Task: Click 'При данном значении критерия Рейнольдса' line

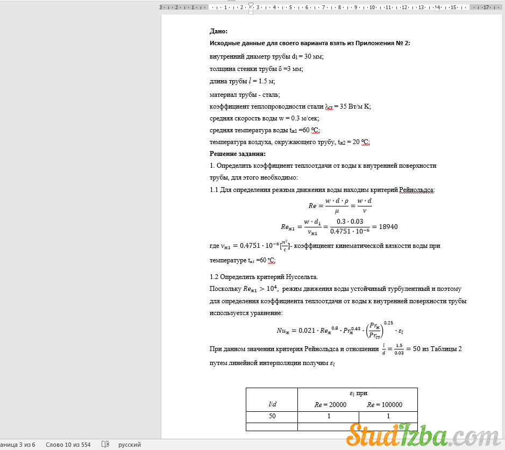Action: click(x=335, y=349)
